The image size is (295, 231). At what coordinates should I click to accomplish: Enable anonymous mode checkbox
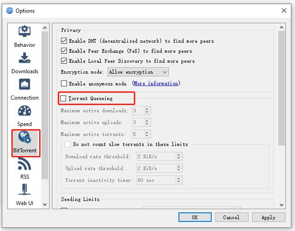point(64,84)
